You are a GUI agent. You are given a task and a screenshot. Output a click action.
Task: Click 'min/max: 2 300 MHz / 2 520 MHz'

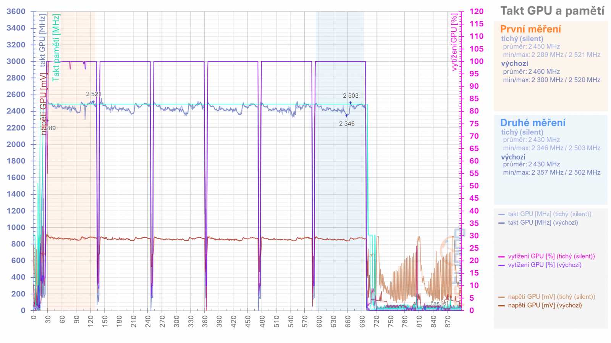coord(551,80)
